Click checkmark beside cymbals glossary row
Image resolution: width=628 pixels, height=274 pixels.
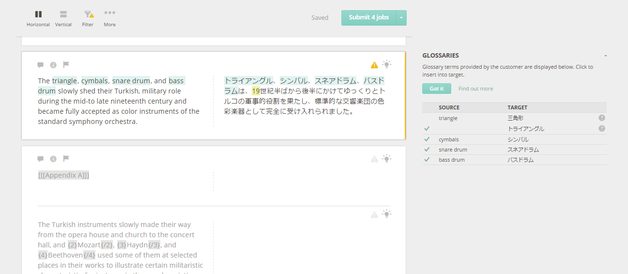pos(427,139)
